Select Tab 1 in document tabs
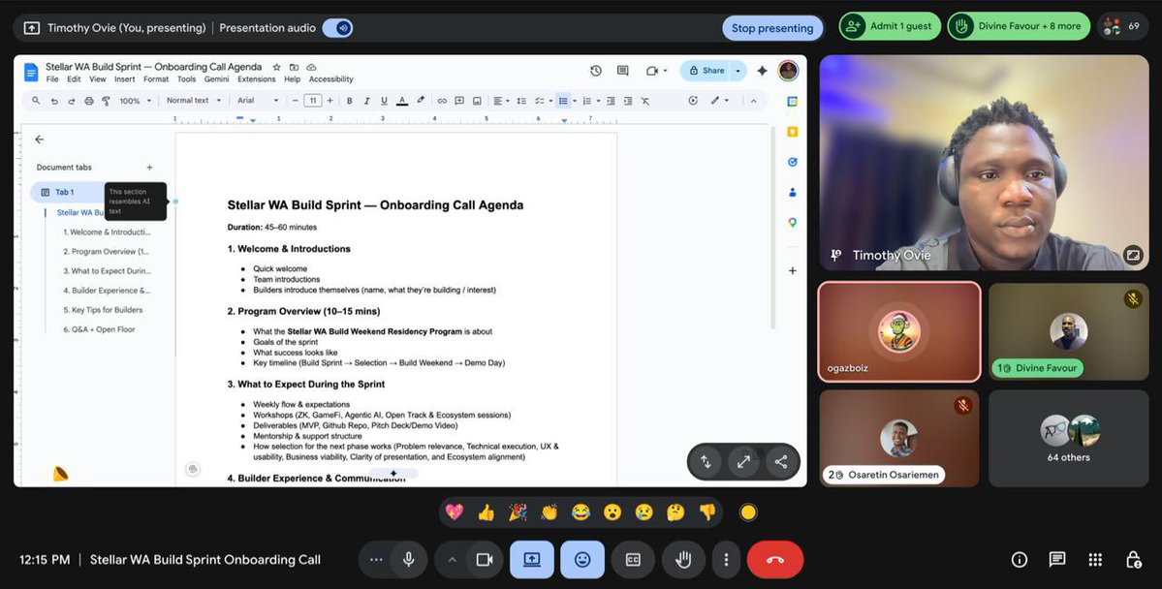Screen dimensions: 1162x589 pyautogui.click(x=65, y=192)
